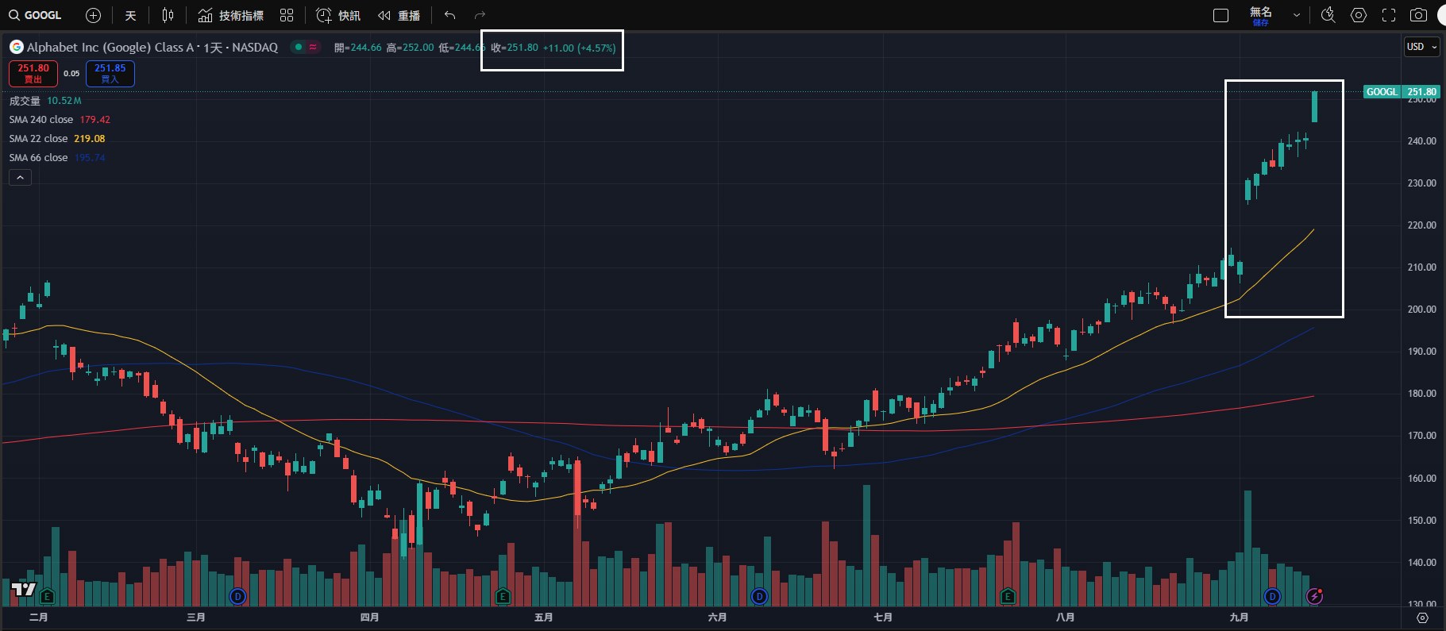Expand the layout name dropdown arrow
Viewport: 1446px width, 631px height.
(x=1297, y=15)
